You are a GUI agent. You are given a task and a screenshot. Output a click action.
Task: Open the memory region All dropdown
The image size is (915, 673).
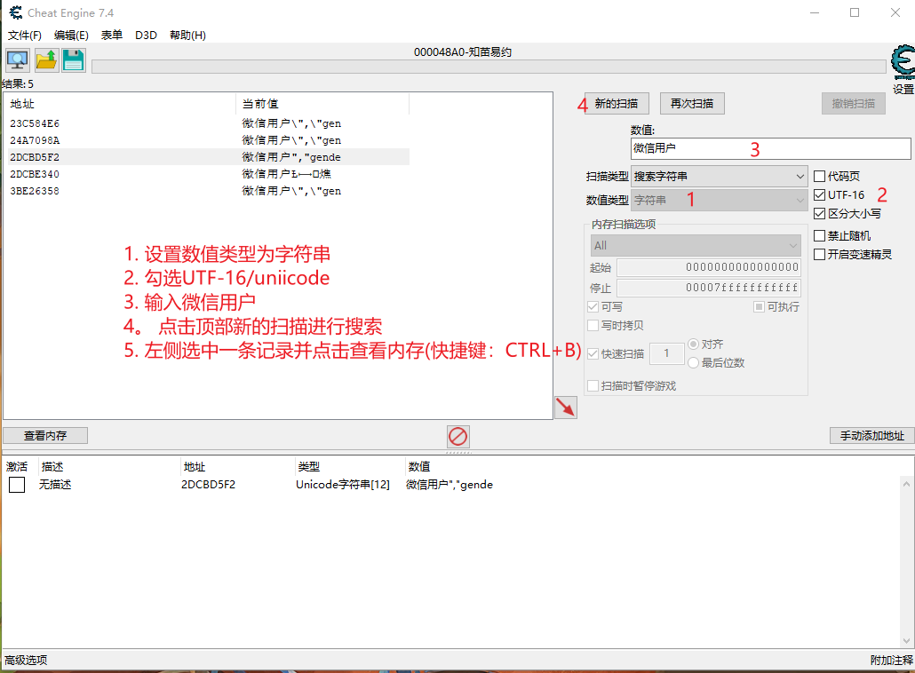(695, 246)
